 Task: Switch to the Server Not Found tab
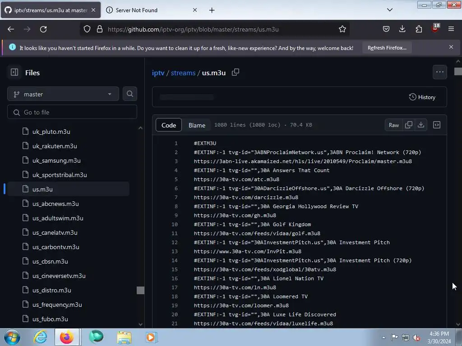click(x=151, y=10)
